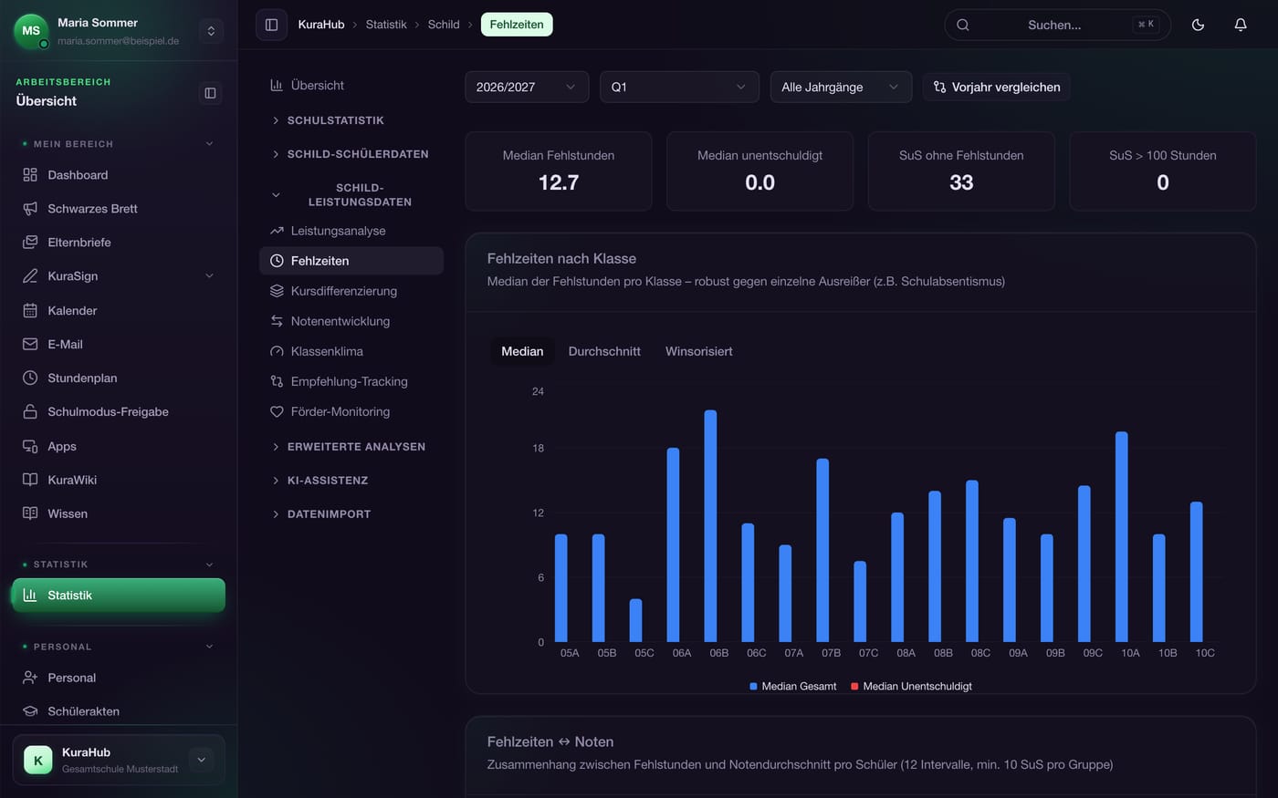Open the Alle Jahrgänge dropdown
The height and width of the screenshot is (798, 1278).
[841, 87]
